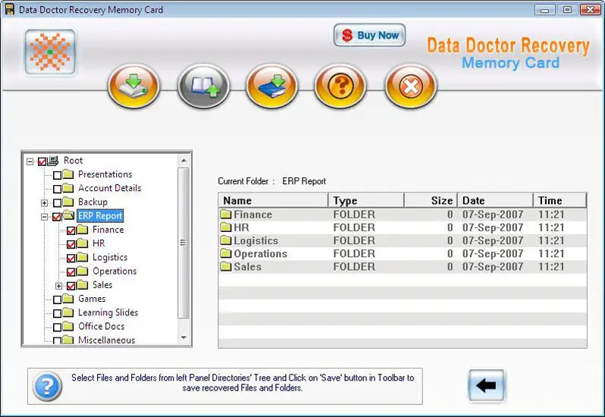Sort the list by Type column header
Screen dimensions: 605x417
pyautogui.click(x=365, y=201)
